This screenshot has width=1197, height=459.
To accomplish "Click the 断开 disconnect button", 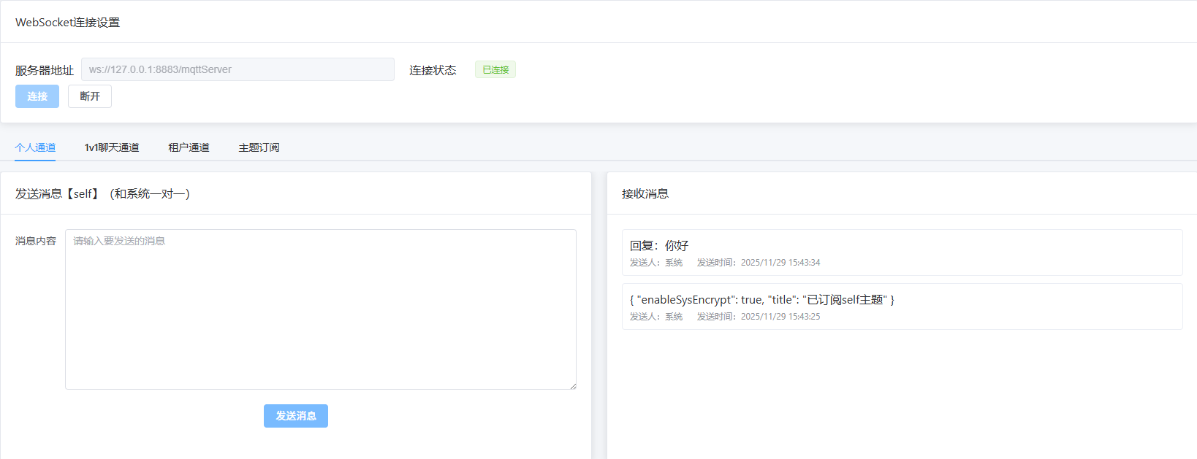I will [x=90, y=96].
